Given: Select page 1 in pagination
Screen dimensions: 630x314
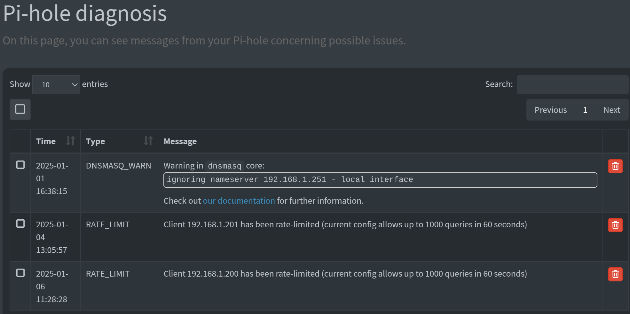Looking at the screenshot, I should 585,110.
